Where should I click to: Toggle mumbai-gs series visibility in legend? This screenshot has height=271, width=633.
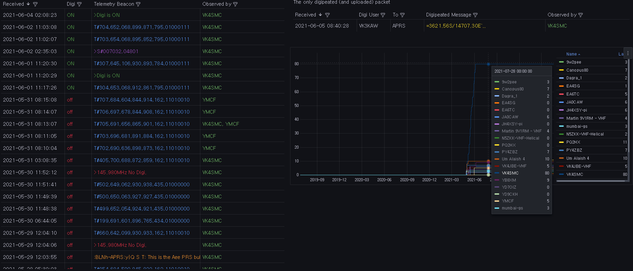pos(577,126)
